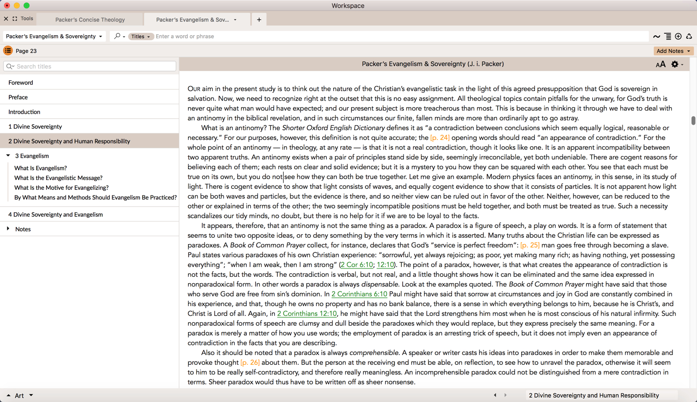Open the Titles search field dropdown
Screen dimensions: 697x402
[x=141, y=37]
